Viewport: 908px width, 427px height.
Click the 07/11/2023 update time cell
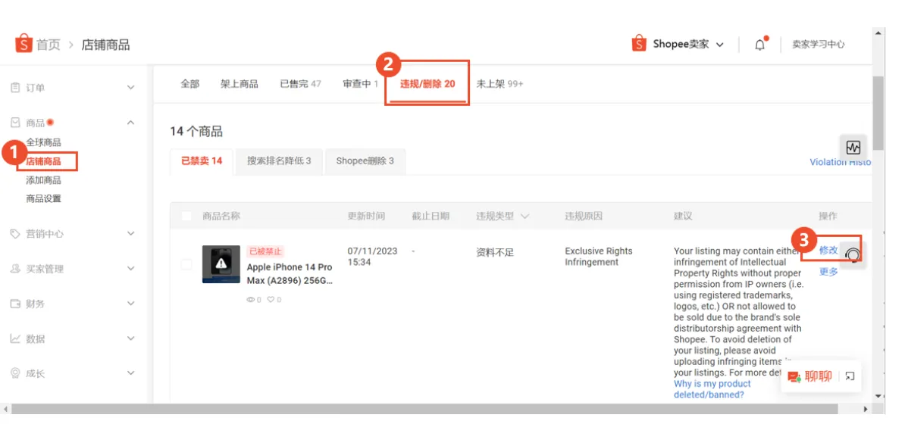372,257
